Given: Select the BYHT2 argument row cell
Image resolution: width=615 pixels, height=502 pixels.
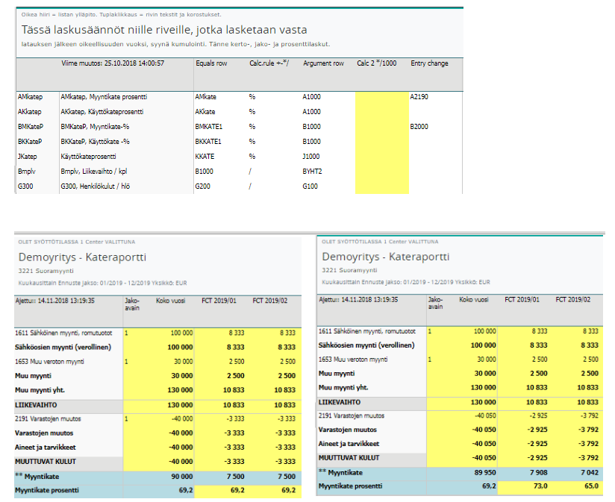Looking at the screenshot, I should (312, 171).
